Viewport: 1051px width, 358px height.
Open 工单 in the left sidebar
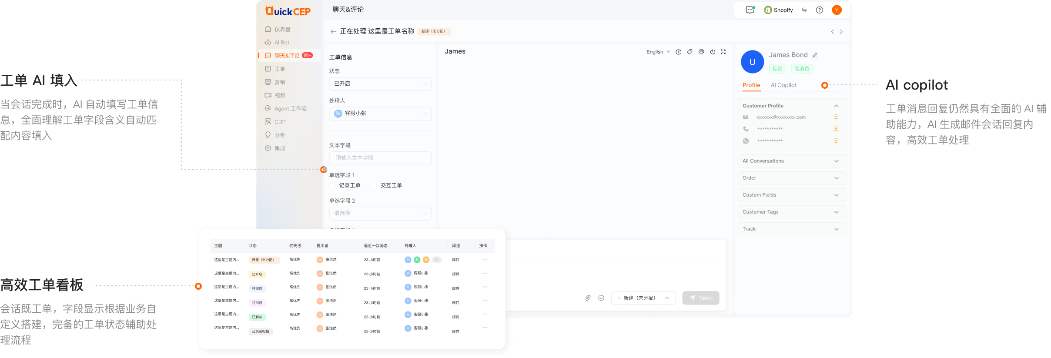(279, 69)
